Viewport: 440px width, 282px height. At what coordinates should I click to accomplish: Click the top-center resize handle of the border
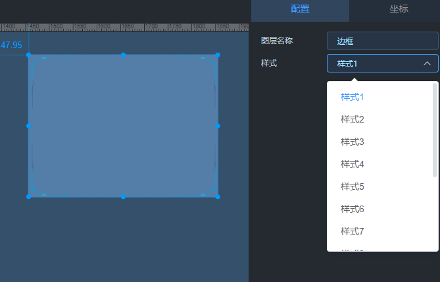[123, 55]
